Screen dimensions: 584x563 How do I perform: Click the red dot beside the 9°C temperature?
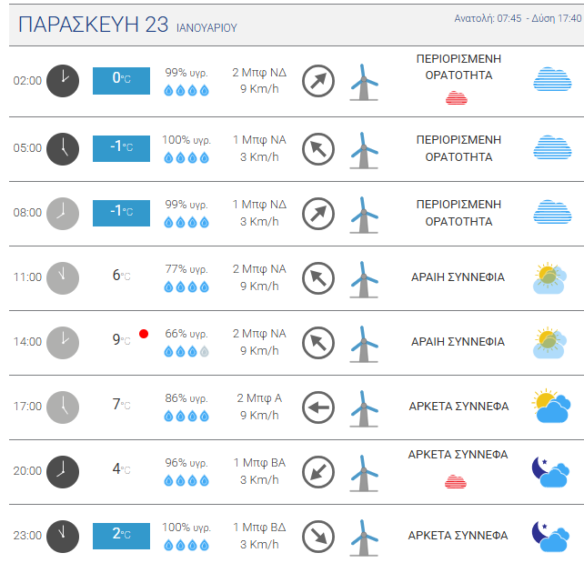pos(144,335)
